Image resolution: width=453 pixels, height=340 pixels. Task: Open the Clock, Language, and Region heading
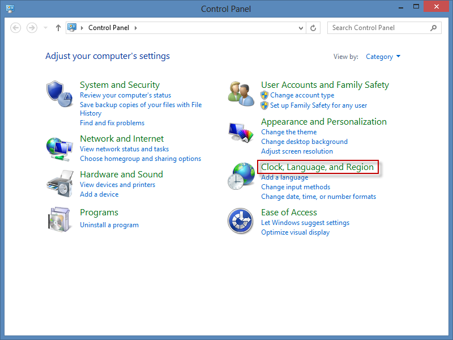(x=317, y=167)
